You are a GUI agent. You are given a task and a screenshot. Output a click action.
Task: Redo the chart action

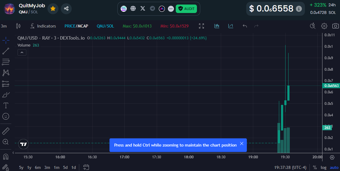pyautogui.click(x=256, y=26)
